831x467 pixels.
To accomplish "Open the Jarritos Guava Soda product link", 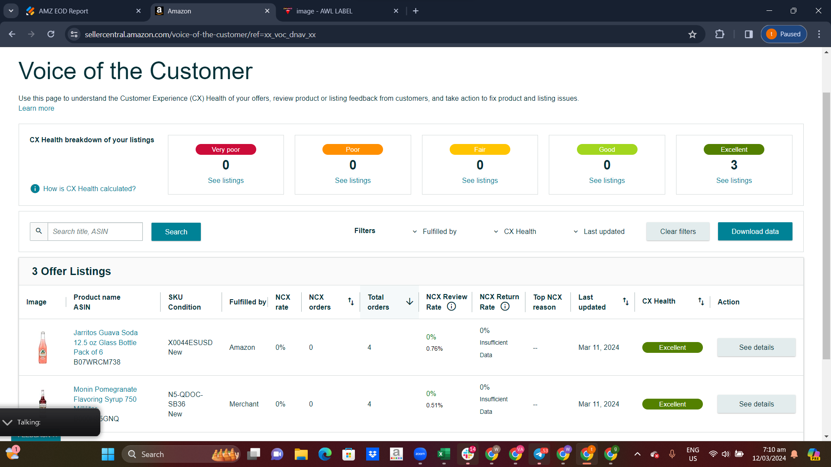I will [106, 342].
